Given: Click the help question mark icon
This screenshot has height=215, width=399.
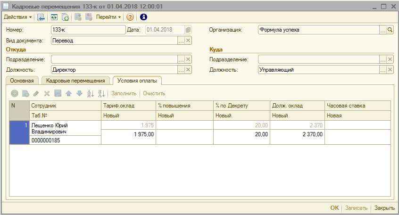Looking at the screenshot, I should click(130, 17).
